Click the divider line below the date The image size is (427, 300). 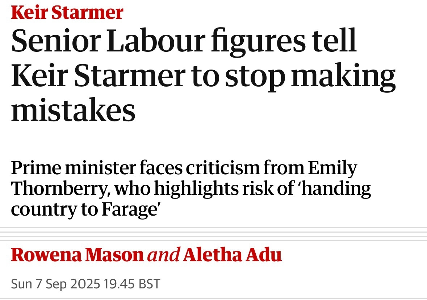pos(213,299)
